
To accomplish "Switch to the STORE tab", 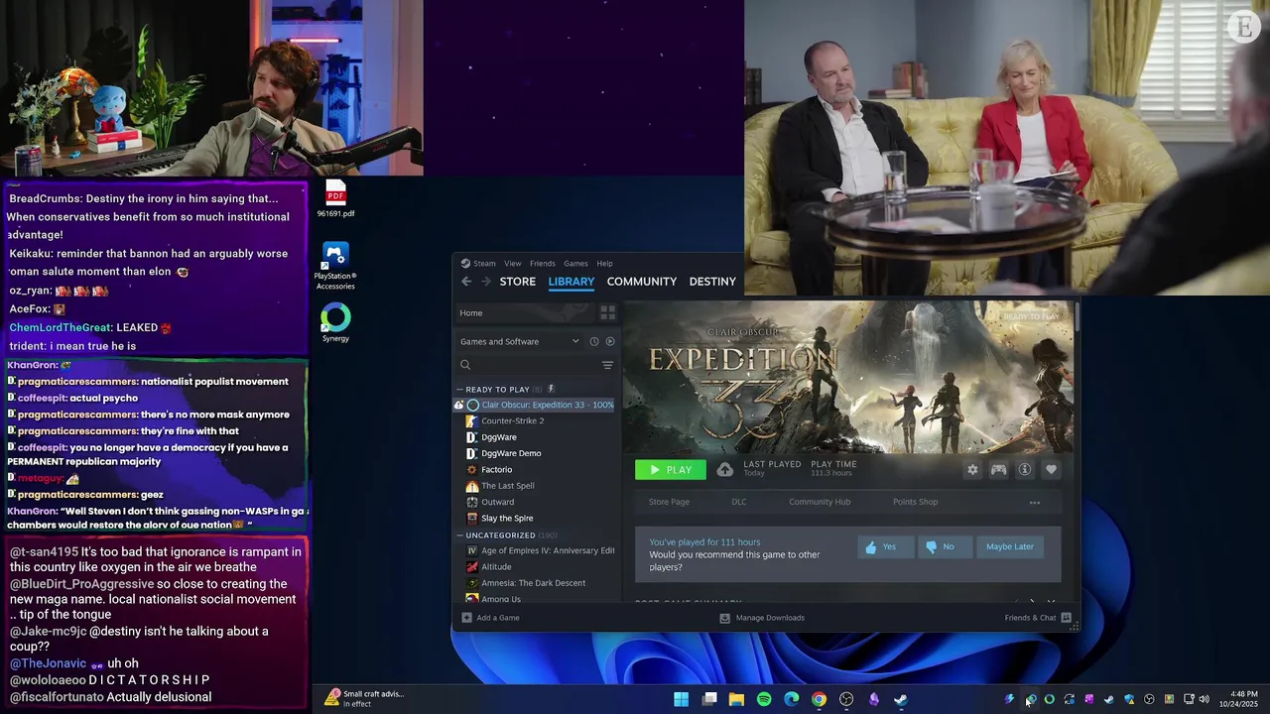I will (518, 282).
